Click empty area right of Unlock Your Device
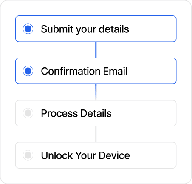The height and width of the screenshot is (184, 192). (153, 155)
